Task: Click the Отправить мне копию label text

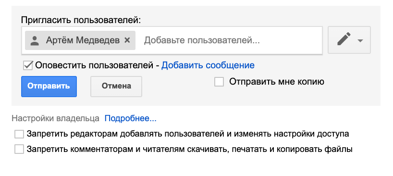Action: pos(277,82)
